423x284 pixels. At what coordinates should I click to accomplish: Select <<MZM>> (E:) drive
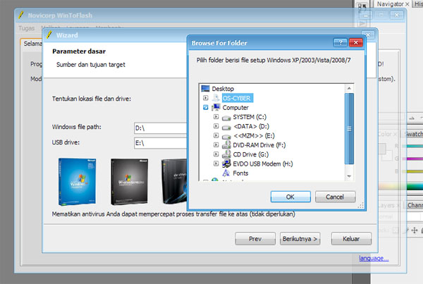tap(254, 136)
